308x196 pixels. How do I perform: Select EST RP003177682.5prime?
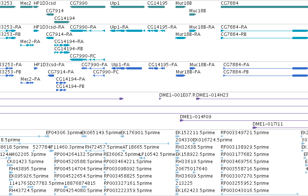(x=221, y=158)
